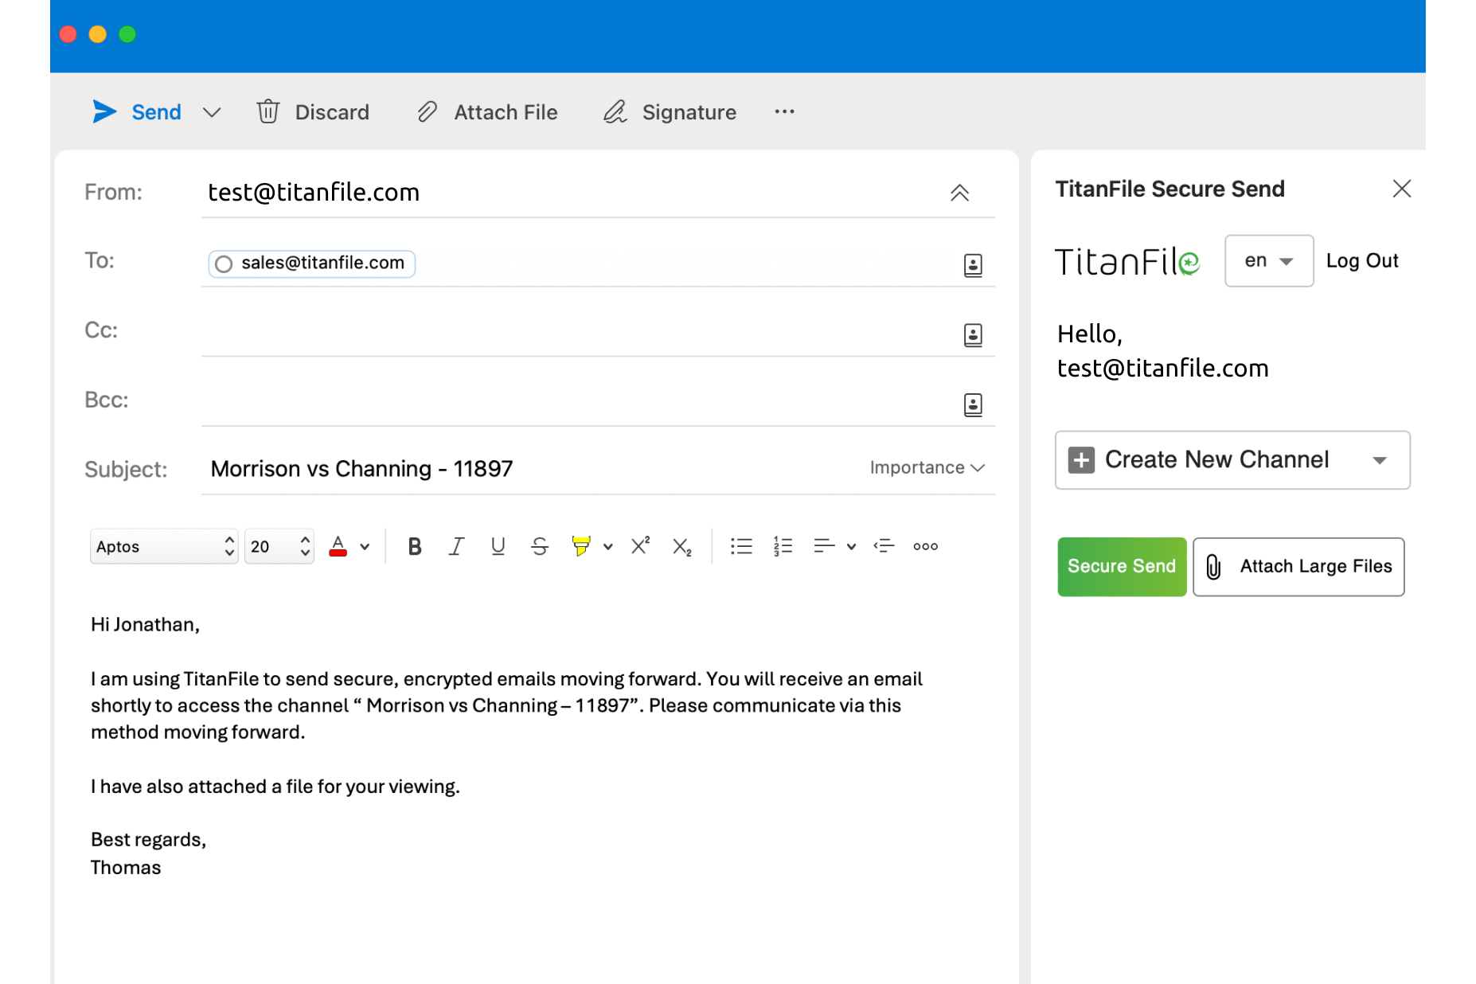Screen dimensions: 1476x984
Task: Click the green zoom window button
Action: pos(127,34)
